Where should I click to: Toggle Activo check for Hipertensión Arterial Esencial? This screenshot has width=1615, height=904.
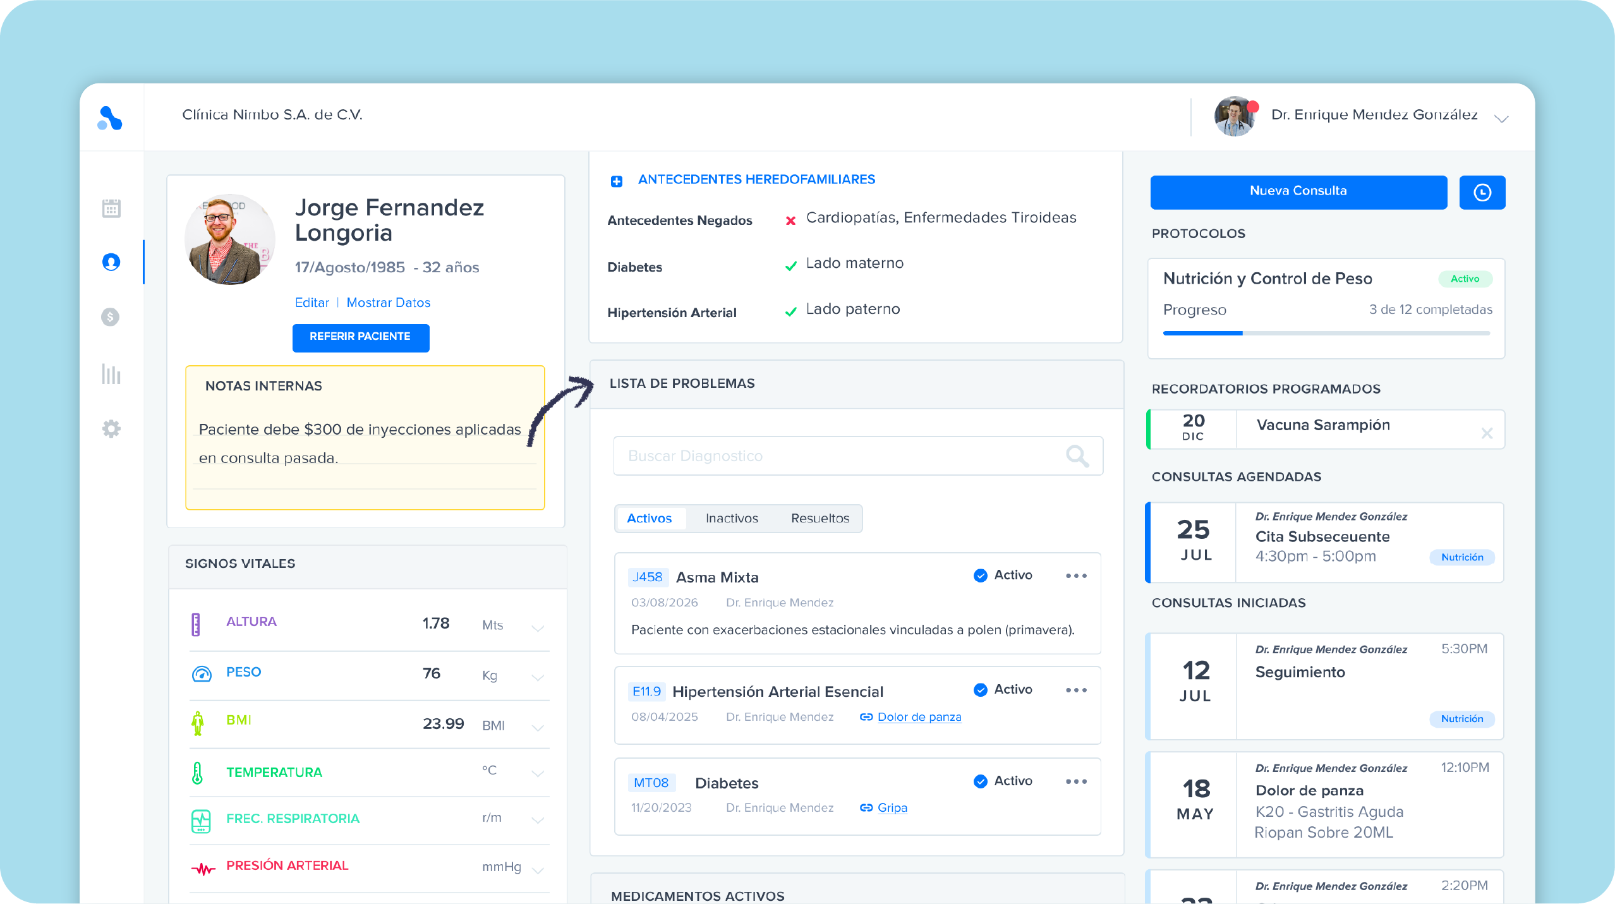point(981,690)
